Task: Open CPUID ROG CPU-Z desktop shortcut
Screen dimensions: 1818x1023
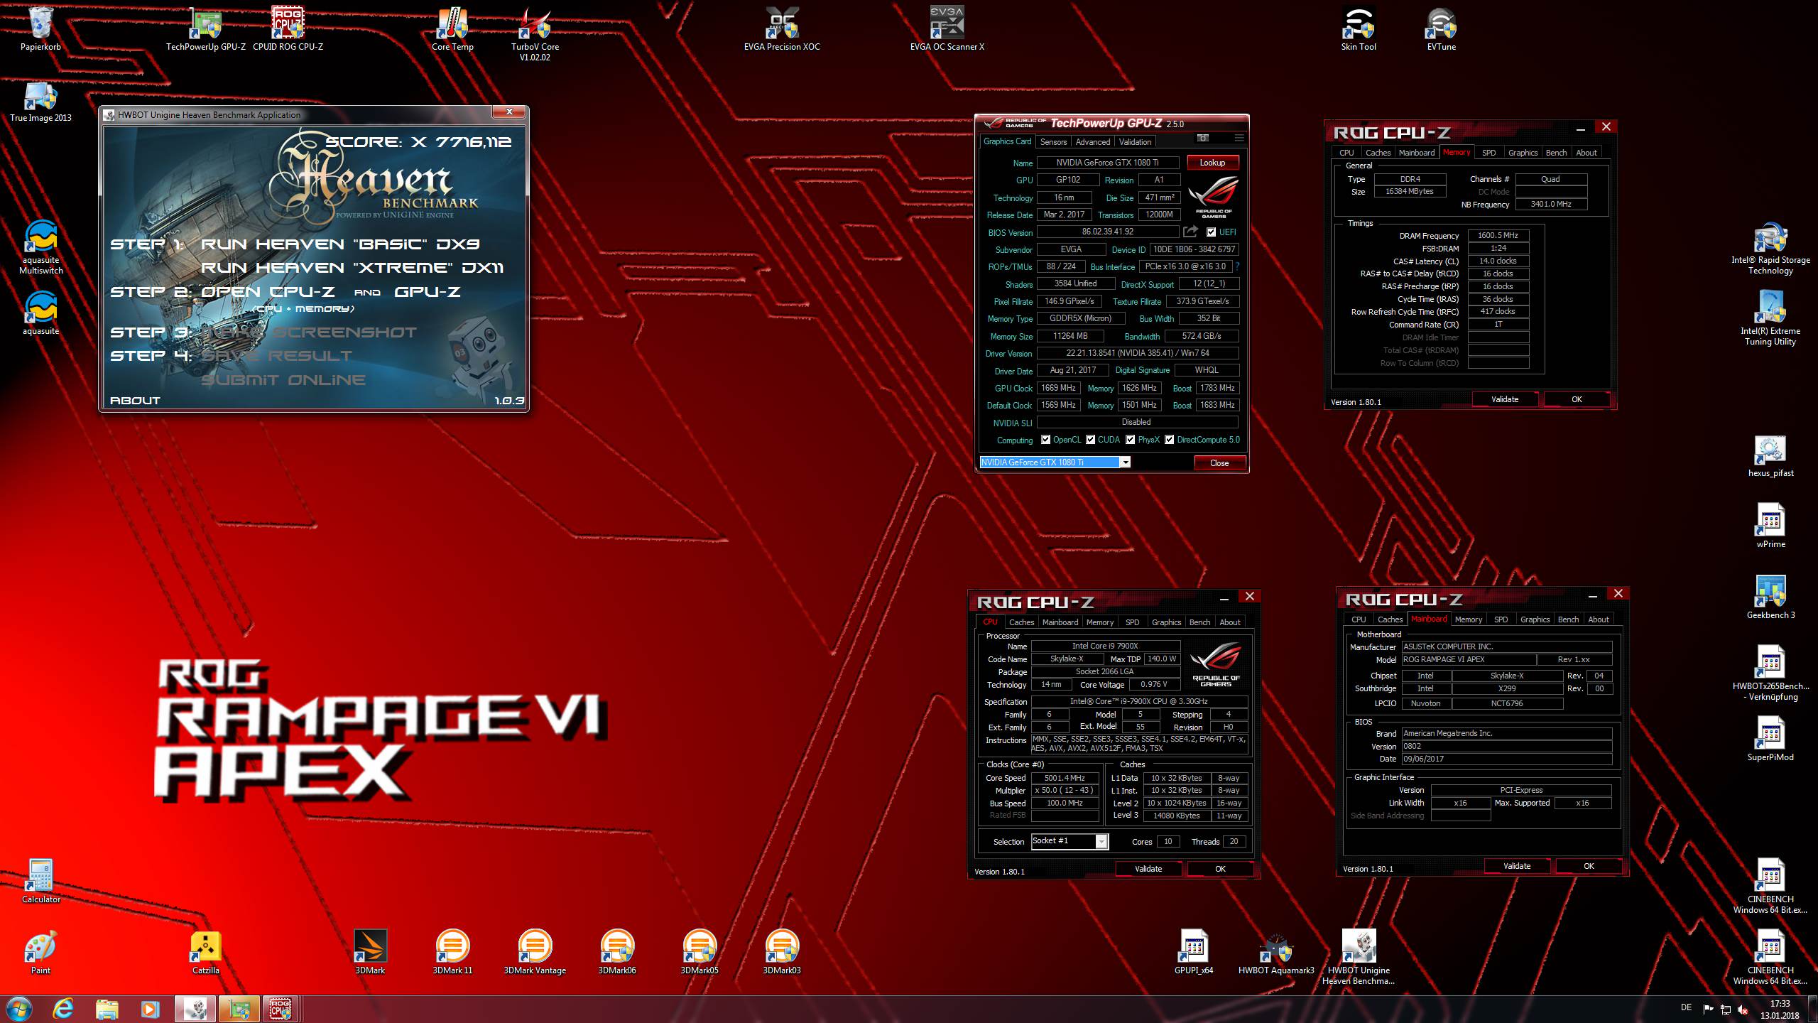Action: pos(288,29)
